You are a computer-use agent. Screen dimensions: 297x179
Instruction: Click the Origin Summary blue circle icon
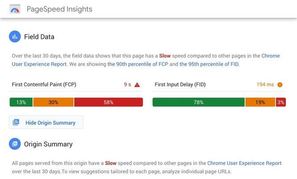[x=15, y=144]
